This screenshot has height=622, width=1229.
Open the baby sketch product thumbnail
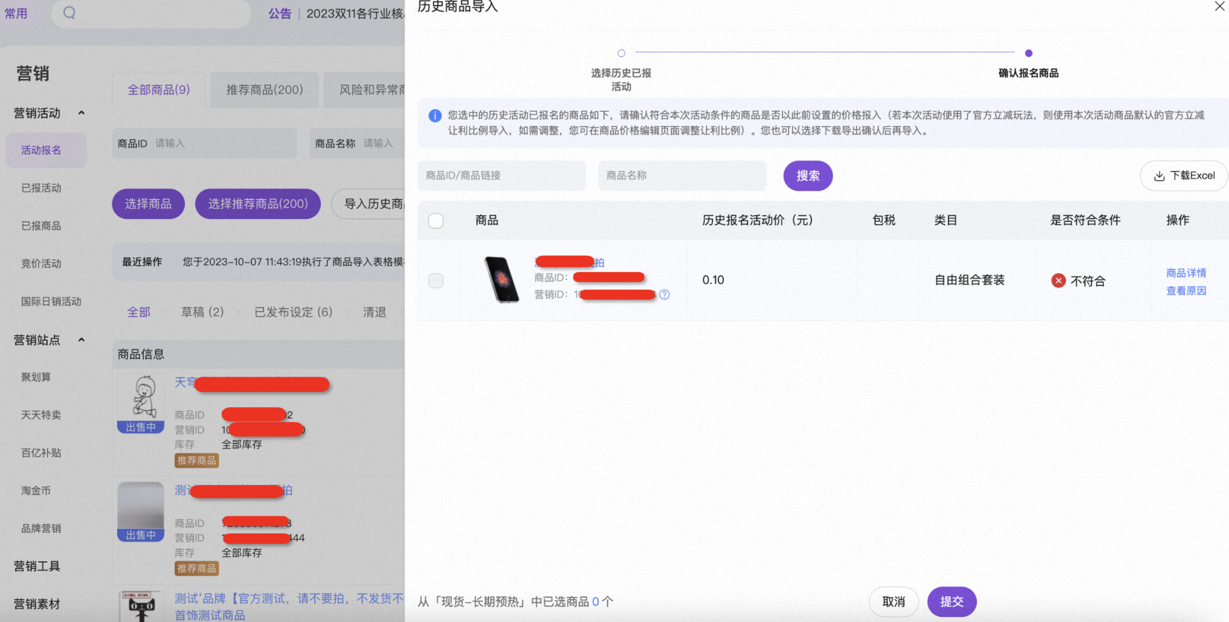coord(141,397)
